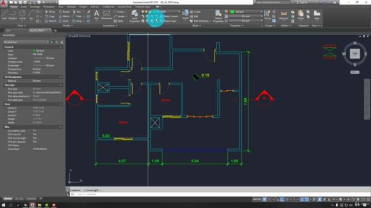This screenshot has height=208, width=371.
Task: Toggle polar tracking in status bar
Action: 287,199
